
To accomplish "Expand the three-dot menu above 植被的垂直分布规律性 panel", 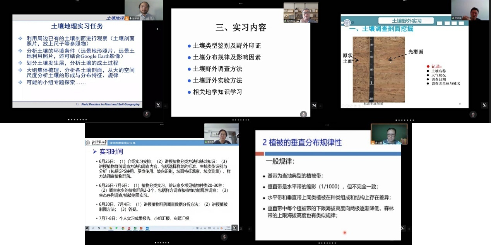I will (327, 125).
